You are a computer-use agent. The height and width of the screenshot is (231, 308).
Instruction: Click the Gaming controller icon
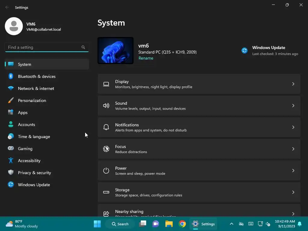click(x=11, y=148)
